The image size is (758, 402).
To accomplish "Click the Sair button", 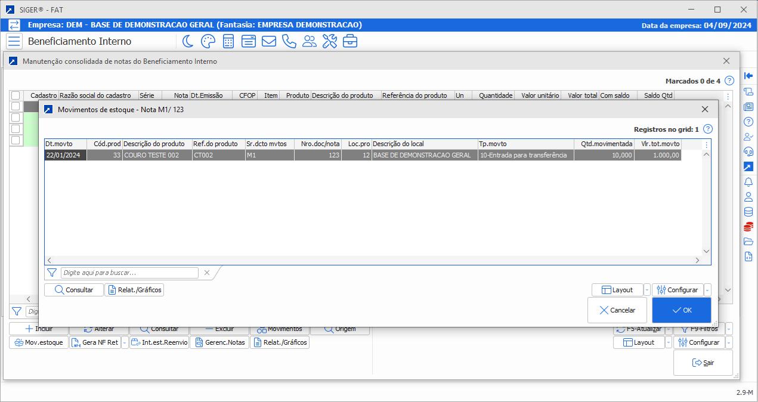I will pyautogui.click(x=703, y=363).
